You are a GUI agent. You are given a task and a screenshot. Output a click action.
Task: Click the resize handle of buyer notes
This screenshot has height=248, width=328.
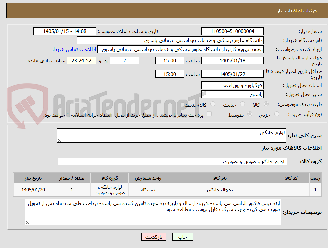coord(27,223)
